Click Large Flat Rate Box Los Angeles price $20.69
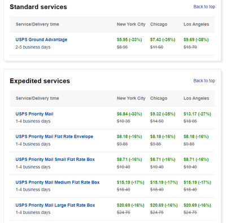The width and height of the screenshot is (226, 223). pyautogui.click(x=197, y=205)
